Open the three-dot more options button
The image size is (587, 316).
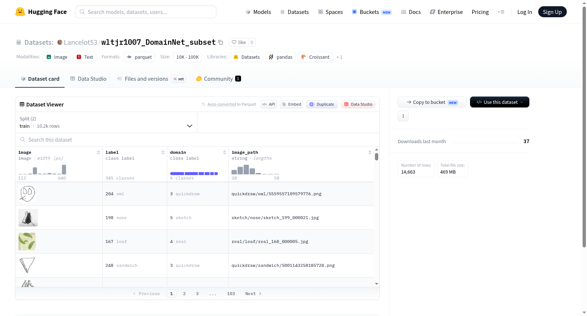(x=403, y=116)
